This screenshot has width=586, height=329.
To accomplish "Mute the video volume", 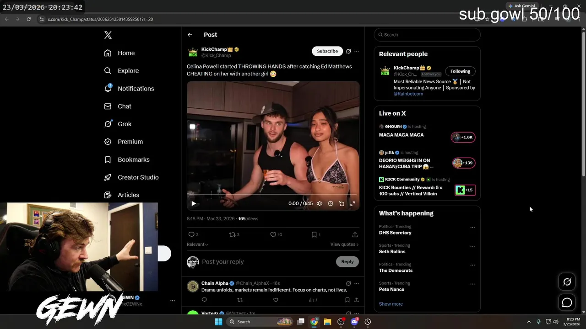I will click(x=320, y=204).
